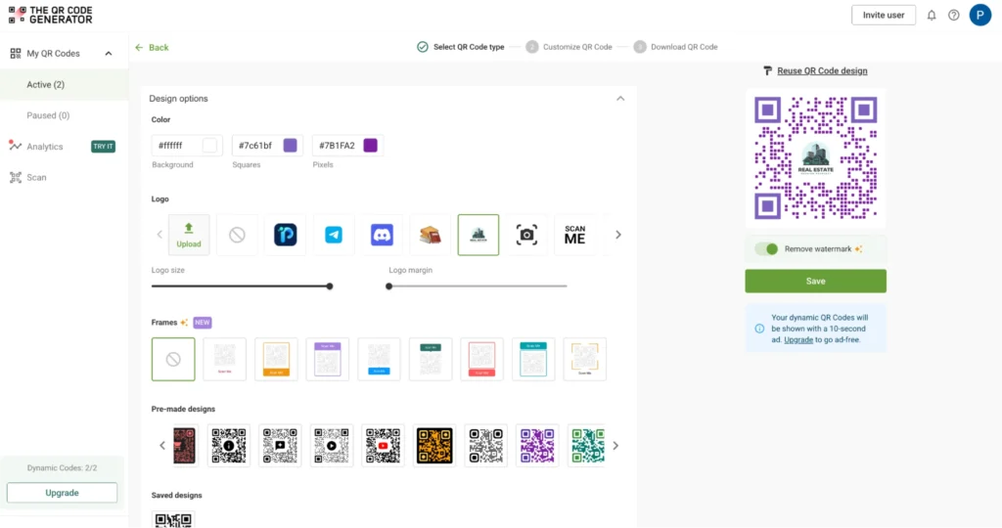The height and width of the screenshot is (528, 1002).
Task: Choose the YouTube pre-made QR design
Action: click(383, 446)
